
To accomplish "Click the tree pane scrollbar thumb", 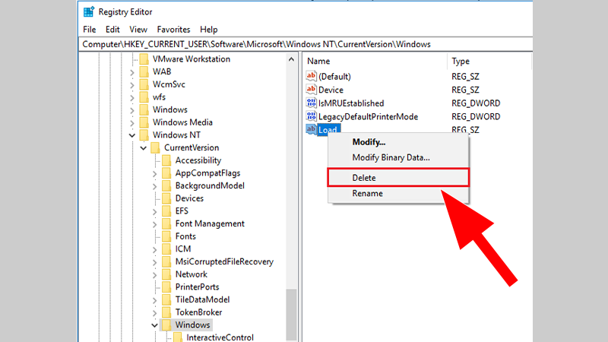I will (x=291, y=315).
